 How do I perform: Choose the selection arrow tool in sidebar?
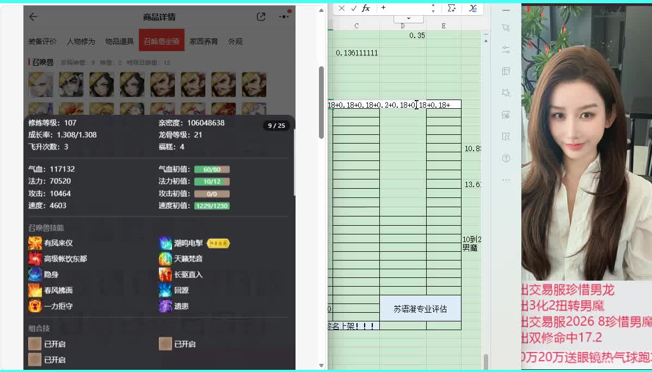[x=506, y=27]
